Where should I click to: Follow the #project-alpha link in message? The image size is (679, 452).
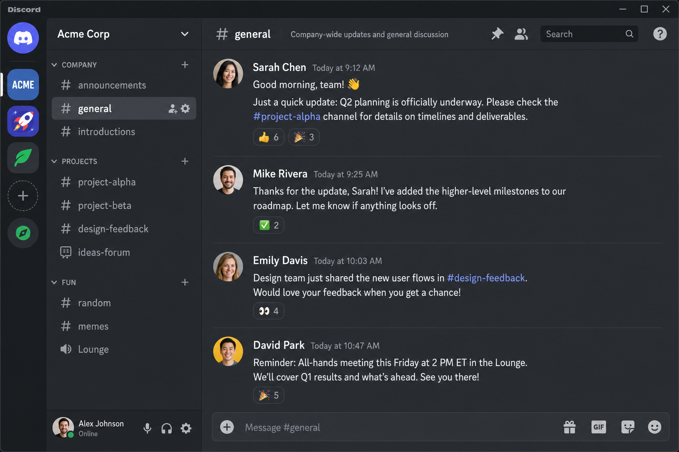click(286, 117)
